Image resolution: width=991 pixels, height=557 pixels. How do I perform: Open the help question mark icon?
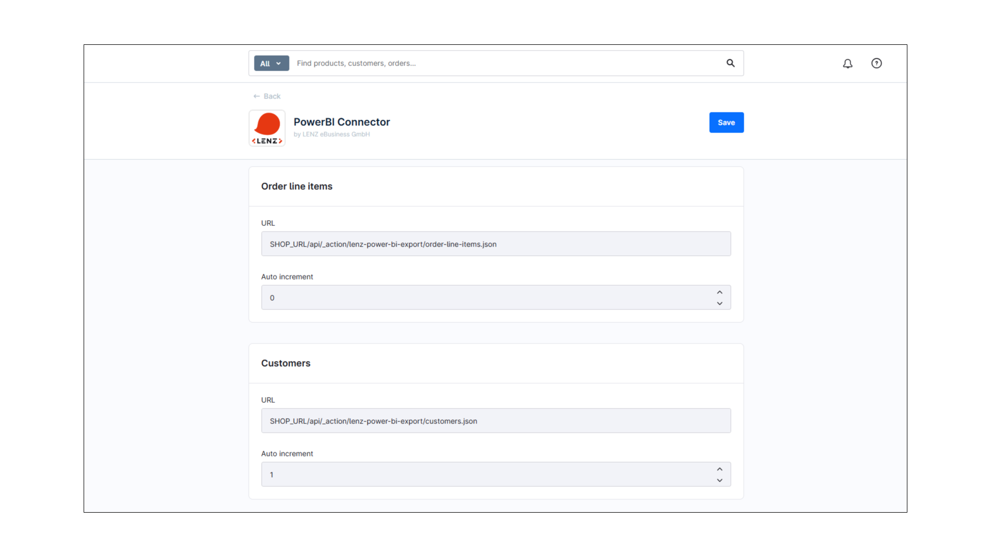876,63
